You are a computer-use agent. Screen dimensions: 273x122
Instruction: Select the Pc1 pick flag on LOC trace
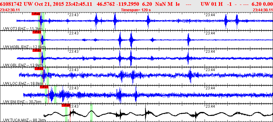tap(39, 69)
